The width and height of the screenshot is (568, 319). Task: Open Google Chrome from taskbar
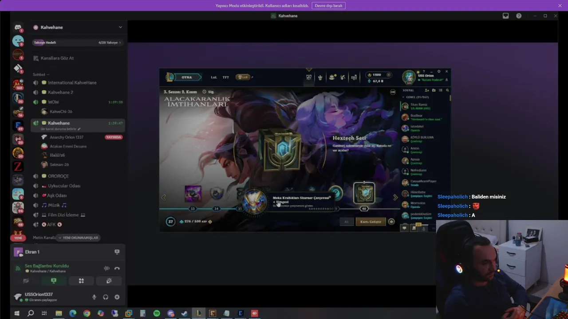point(87,313)
